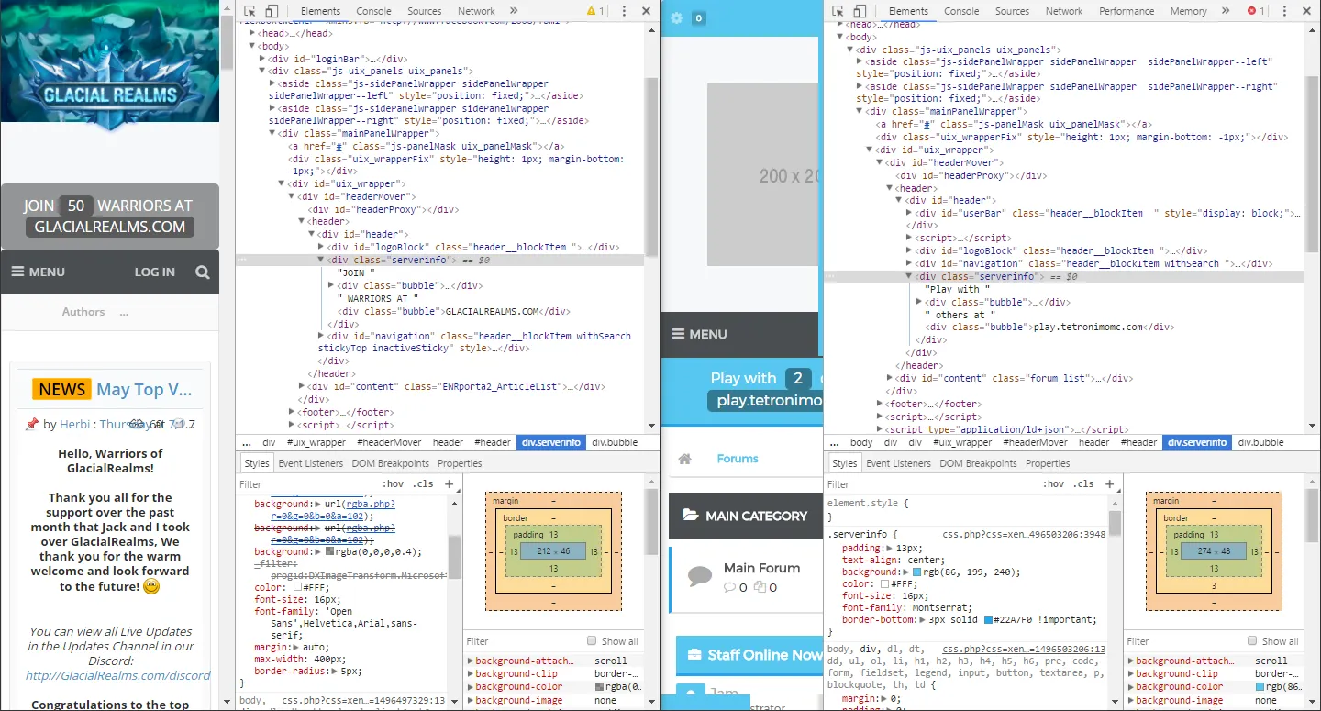Open the kebab menu in left DevTools
This screenshot has height=711, width=1321.
pyautogui.click(x=624, y=11)
